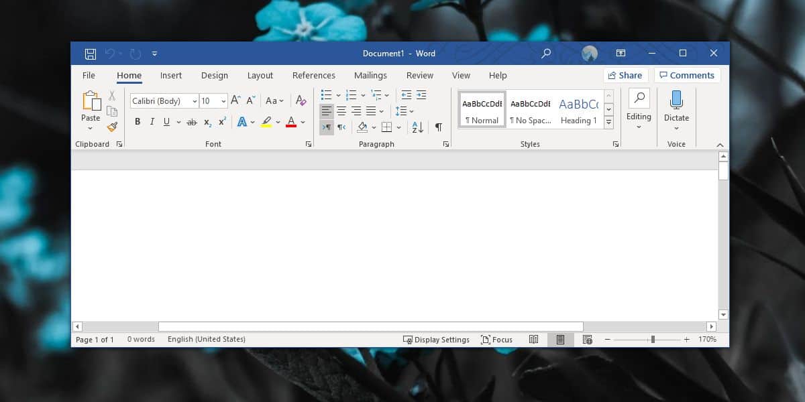Toggle superscript formatting

(x=223, y=122)
